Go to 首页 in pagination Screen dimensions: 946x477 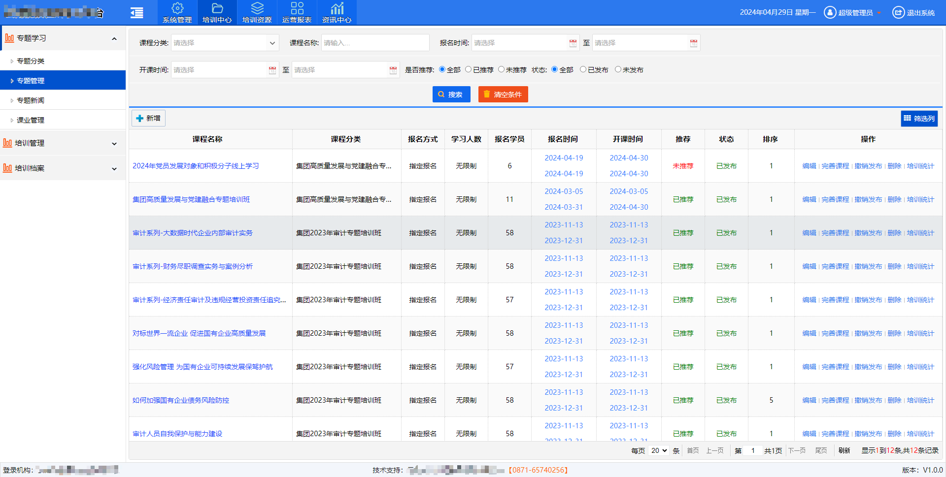(693, 450)
